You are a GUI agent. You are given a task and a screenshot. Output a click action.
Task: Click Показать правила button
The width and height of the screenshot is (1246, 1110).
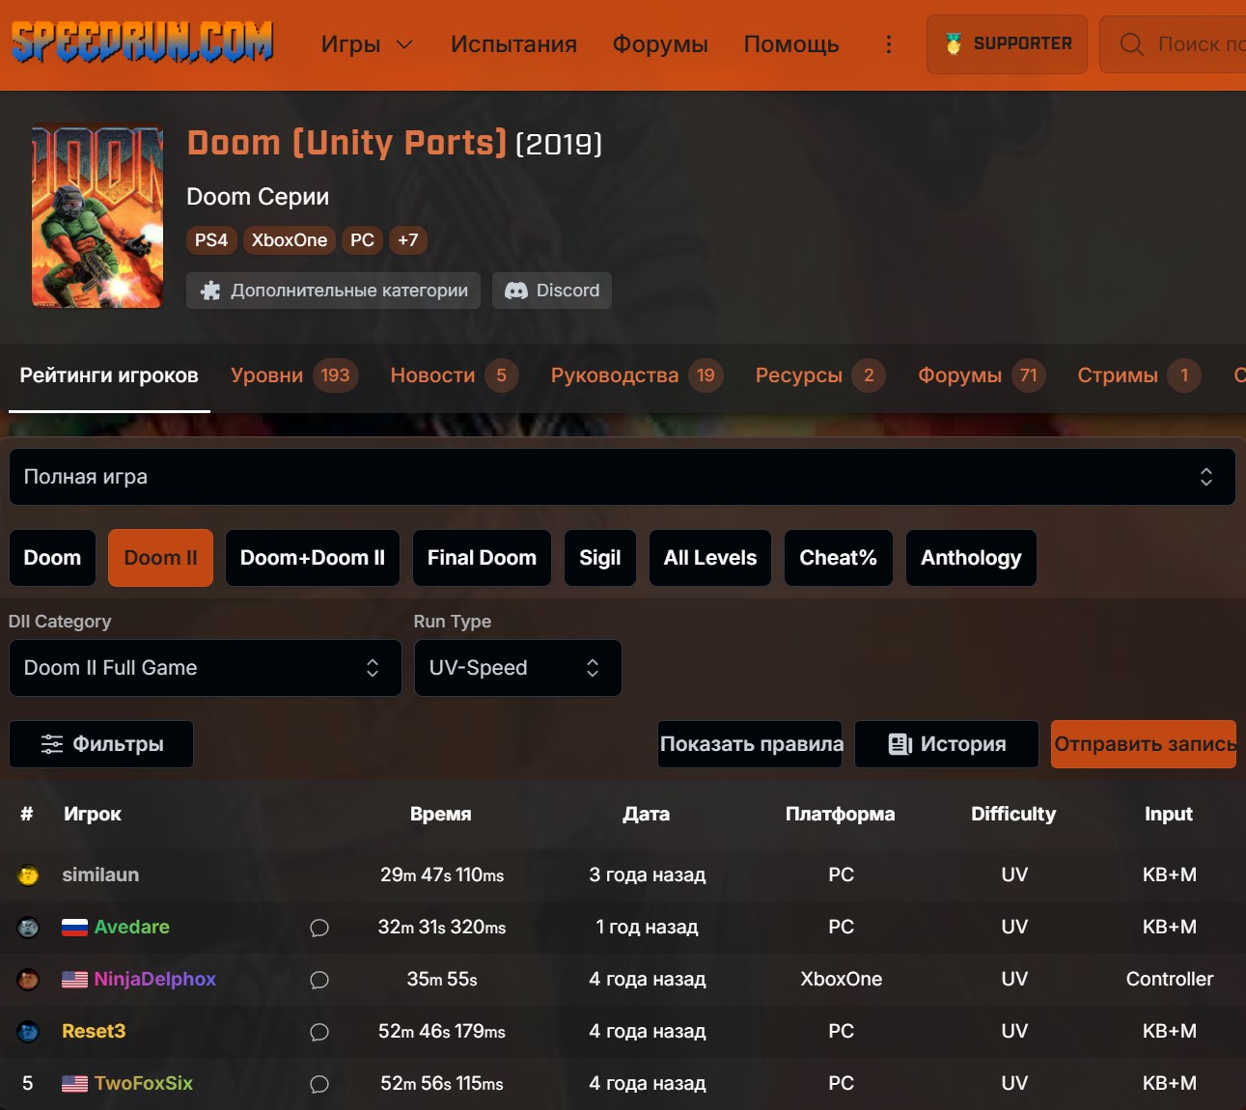click(751, 744)
